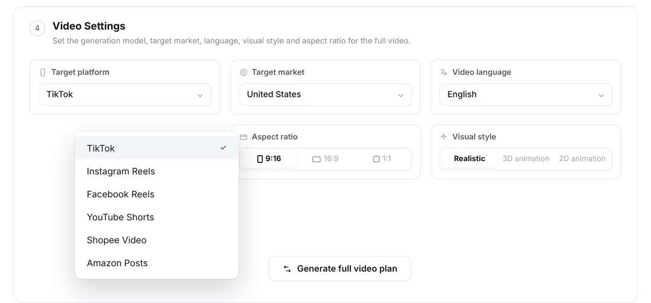651x303 pixels.
Task: Click the arrows icon in Generate button
Action: tap(287, 269)
